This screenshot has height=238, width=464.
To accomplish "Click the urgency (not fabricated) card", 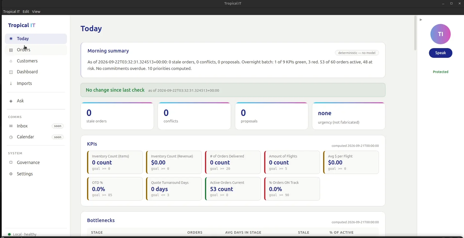I will 349,116.
